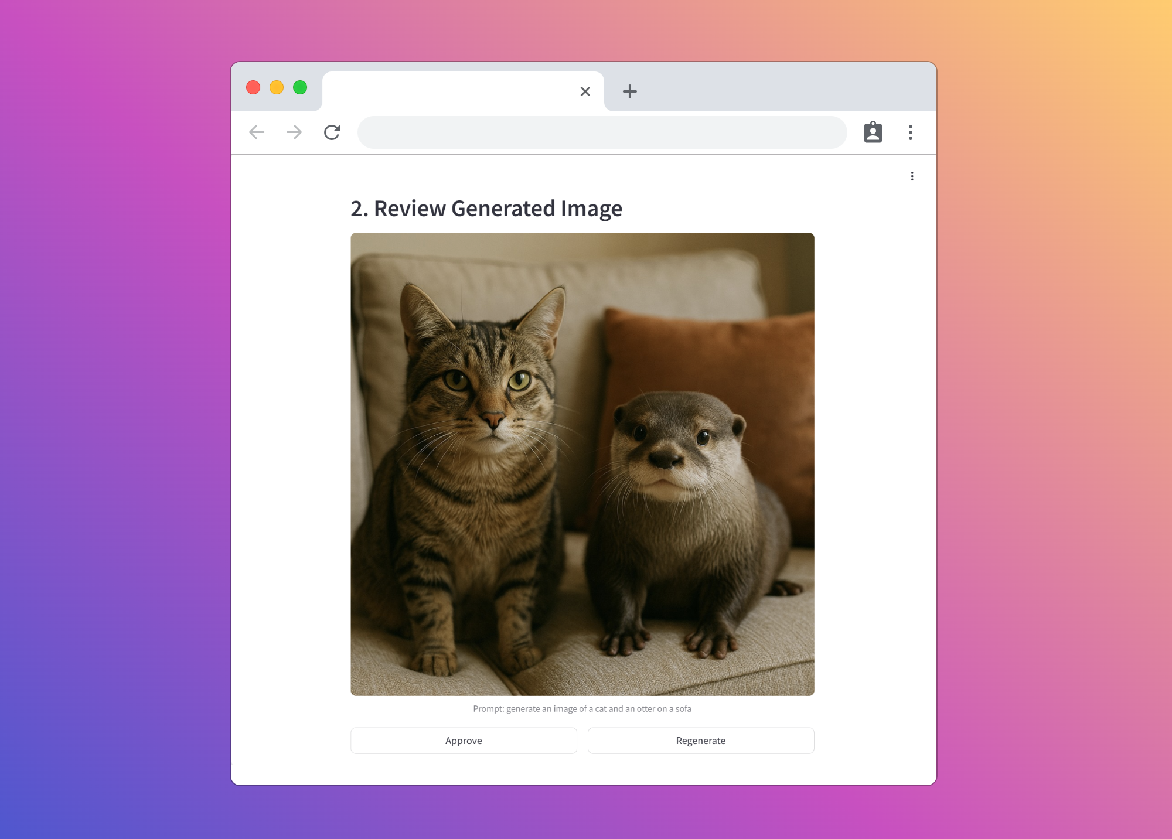Image resolution: width=1172 pixels, height=839 pixels.
Task: Approve the generated image
Action: pyautogui.click(x=464, y=741)
